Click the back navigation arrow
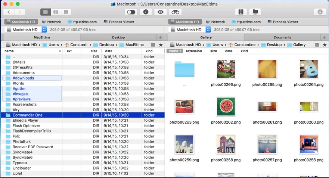The width and height of the screenshot is (329, 178). (9, 12)
